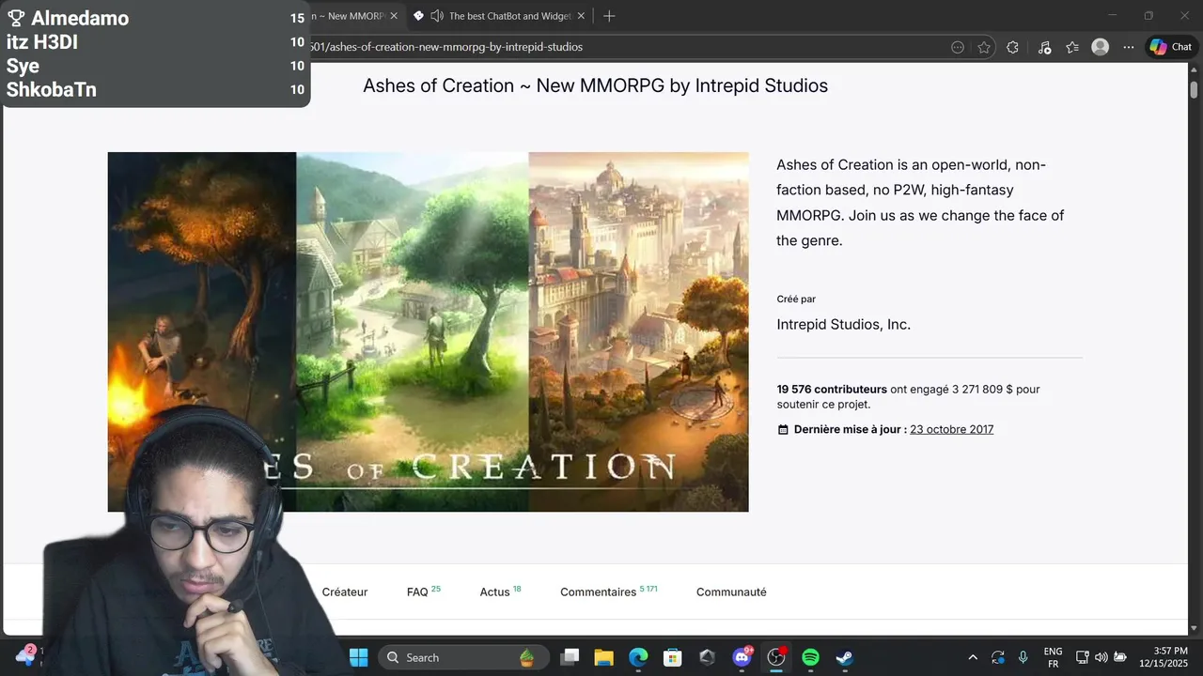Click the scrollbar down arrow

[x=1194, y=628]
